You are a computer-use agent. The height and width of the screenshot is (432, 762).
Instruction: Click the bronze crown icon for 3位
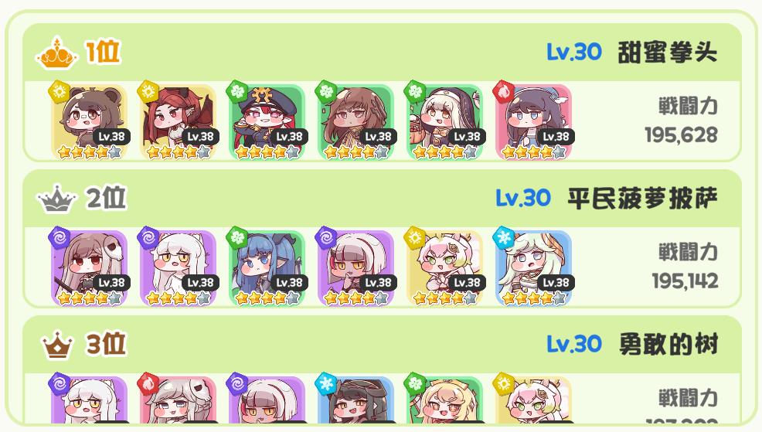point(57,345)
